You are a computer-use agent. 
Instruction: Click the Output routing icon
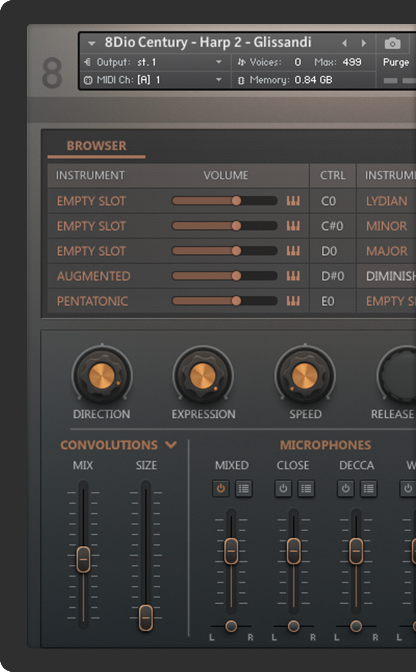(88, 62)
